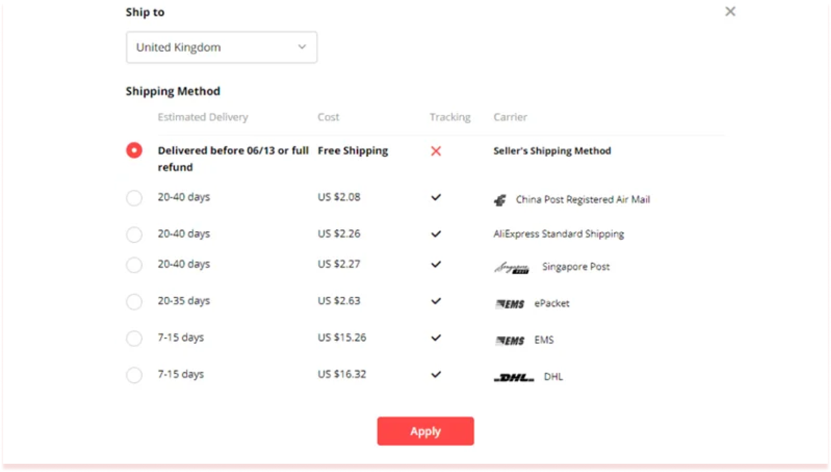Click the Singapore Post carrier logo

click(x=512, y=267)
